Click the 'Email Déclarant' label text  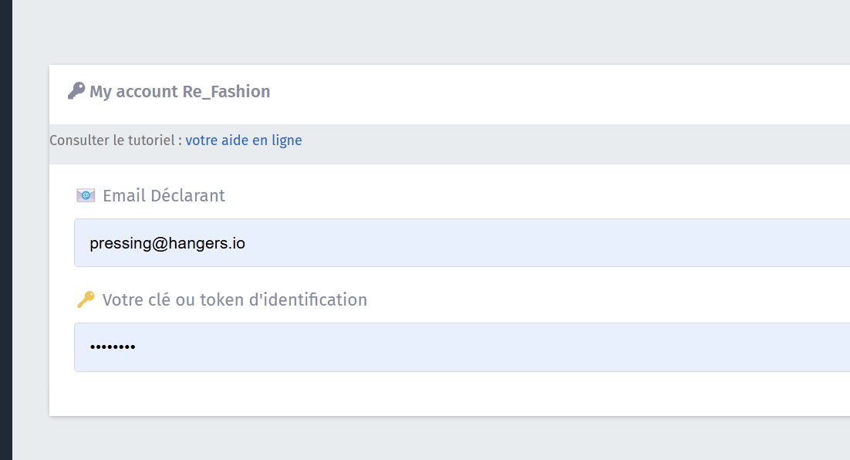point(164,196)
